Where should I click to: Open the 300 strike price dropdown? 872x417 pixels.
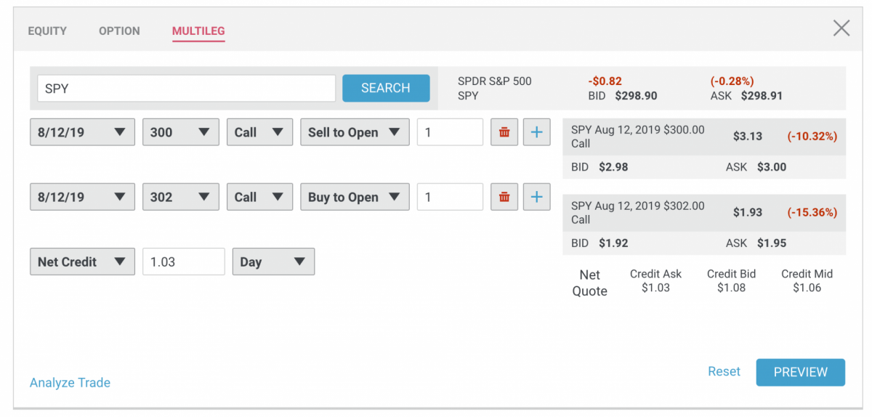(x=181, y=132)
